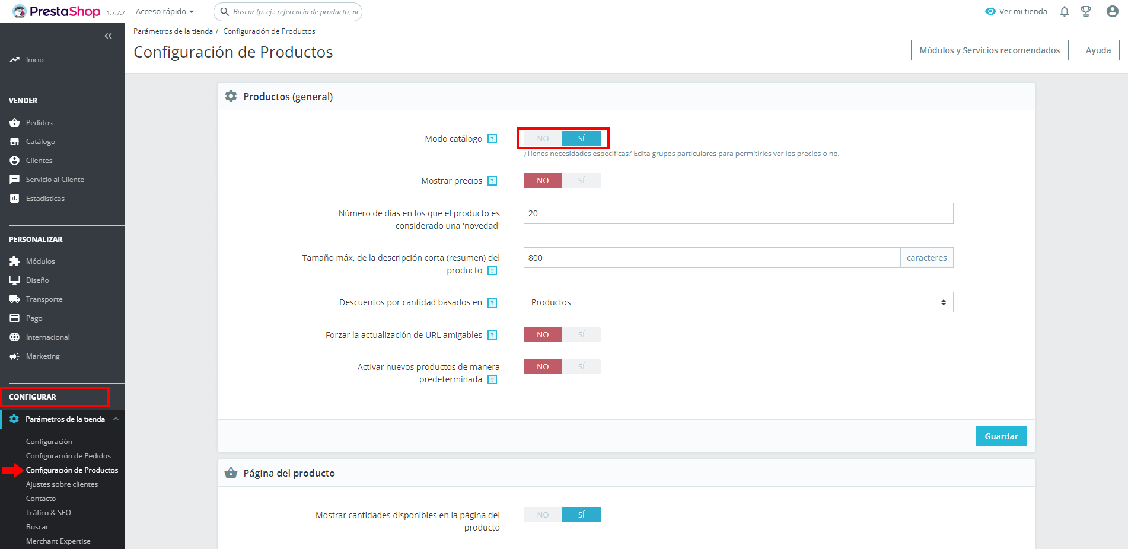Viewport: 1128px width, 549px height.
Task: Show help tooltip for Mostrar precios
Action: coord(492,181)
